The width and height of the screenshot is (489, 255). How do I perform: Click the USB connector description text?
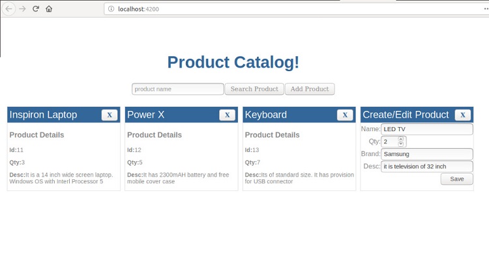coord(299,178)
